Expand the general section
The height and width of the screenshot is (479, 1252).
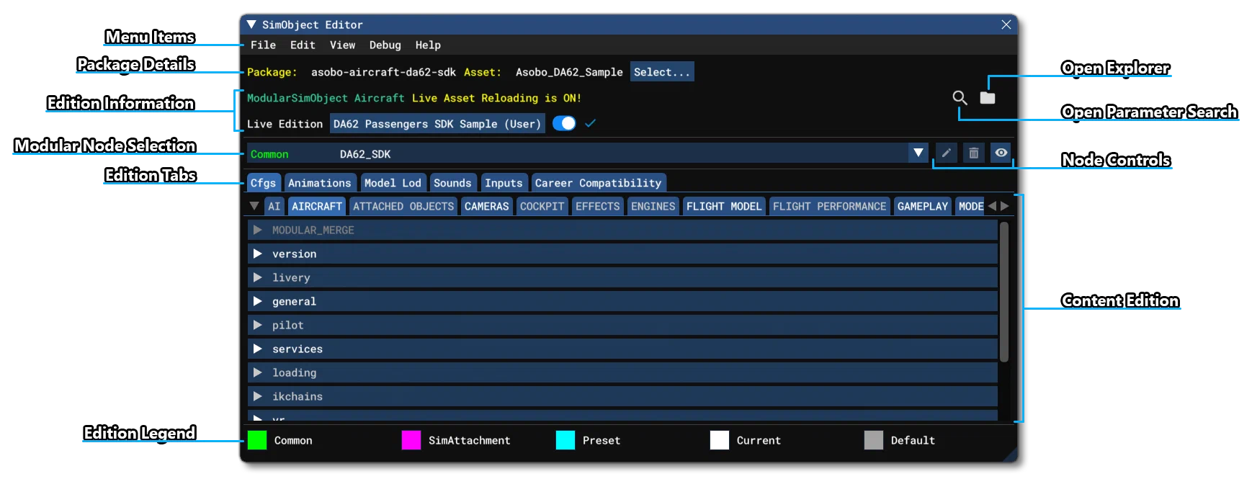click(622, 301)
